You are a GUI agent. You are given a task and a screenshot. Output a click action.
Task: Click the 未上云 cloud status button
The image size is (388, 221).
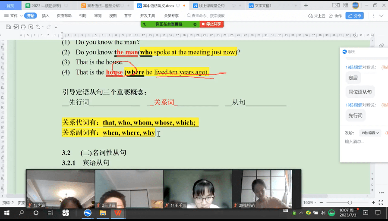[x=316, y=16]
